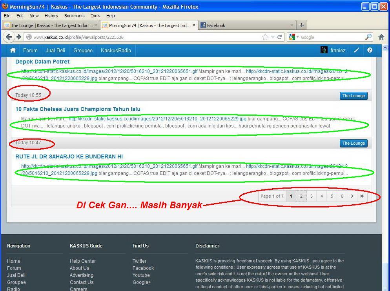This screenshot has height=291, width=390.
Task: Open the Kaskus help question-mark icon
Action: pyautogui.click(x=370, y=50)
